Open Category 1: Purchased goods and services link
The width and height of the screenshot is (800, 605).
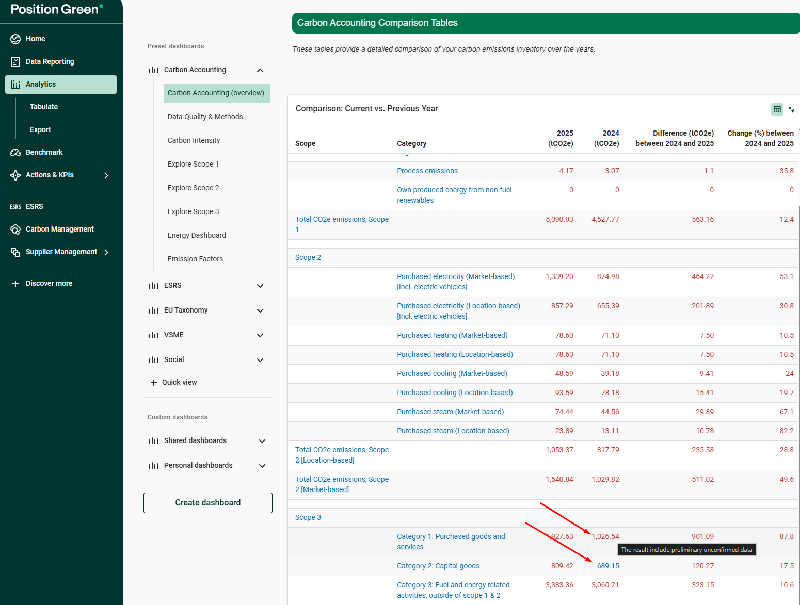point(451,542)
